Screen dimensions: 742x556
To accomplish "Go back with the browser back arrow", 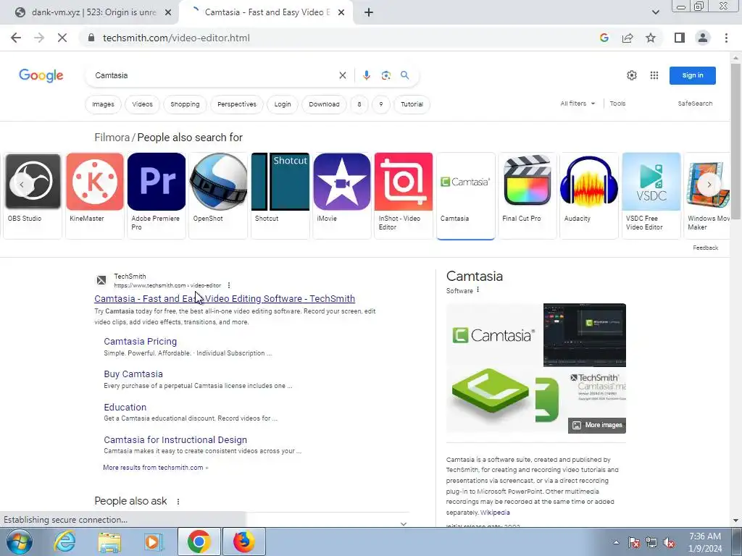I will click(x=16, y=38).
